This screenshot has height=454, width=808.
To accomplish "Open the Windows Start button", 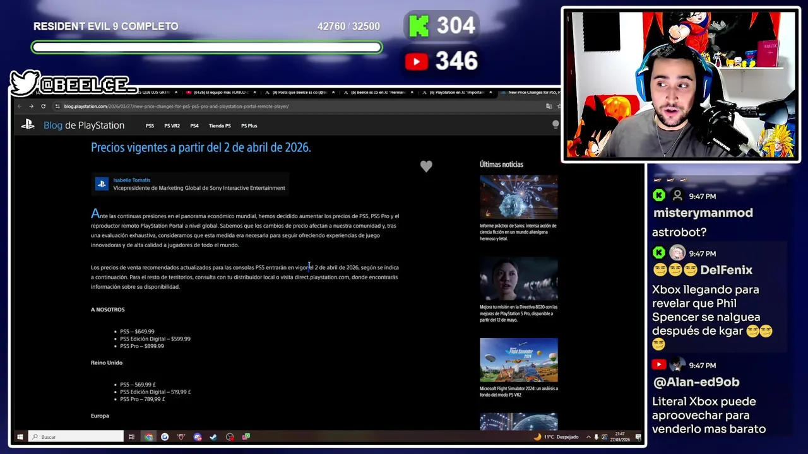I will tap(20, 436).
